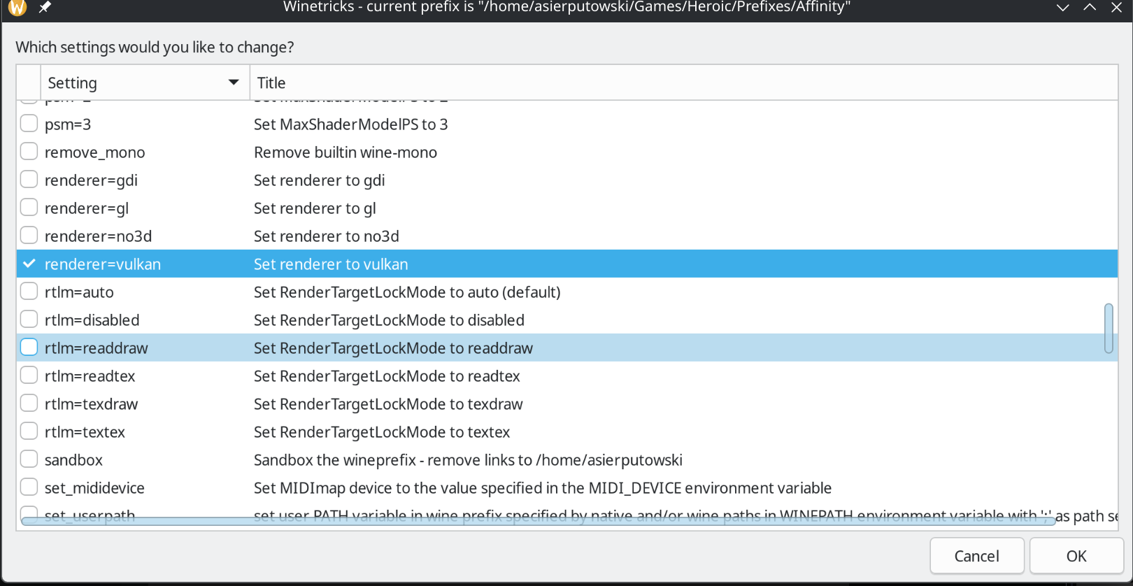The width and height of the screenshot is (1133, 586).
Task: Click the vertical scrollbar thumb
Action: pos(1109,328)
